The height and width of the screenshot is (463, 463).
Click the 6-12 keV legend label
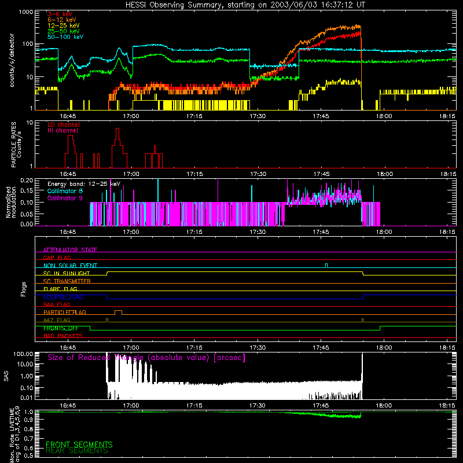tap(62, 20)
